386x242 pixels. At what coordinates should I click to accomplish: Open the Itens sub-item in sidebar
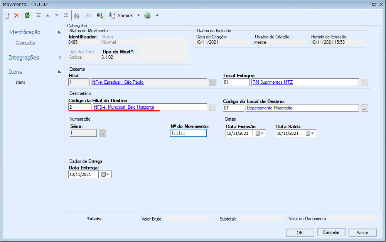click(x=20, y=82)
